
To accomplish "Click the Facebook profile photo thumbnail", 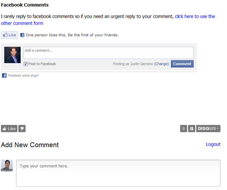I will coord(12,55).
